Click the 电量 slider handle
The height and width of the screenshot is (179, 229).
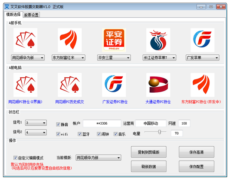[159, 132]
